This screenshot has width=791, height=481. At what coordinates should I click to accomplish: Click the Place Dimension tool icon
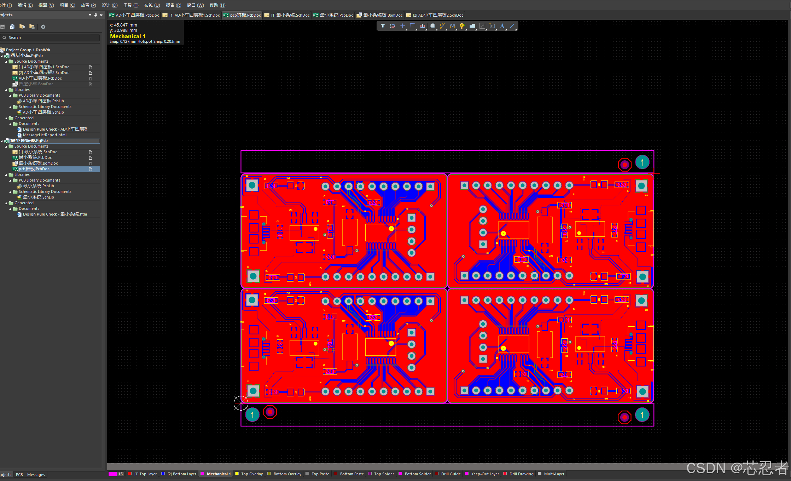(x=492, y=26)
